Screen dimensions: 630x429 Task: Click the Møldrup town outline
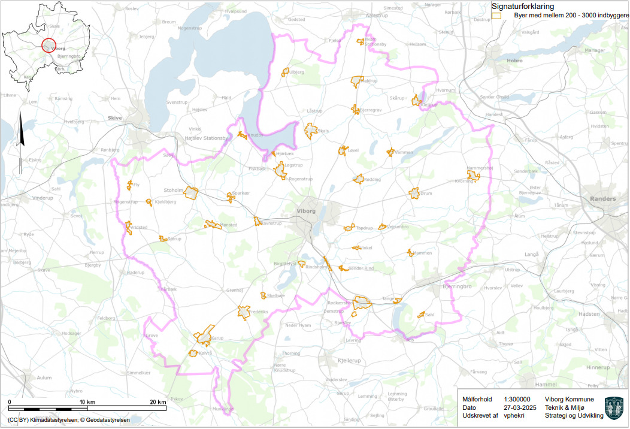click(x=358, y=81)
